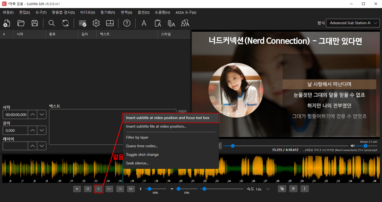Open the Find magnifier tool
382x202 pixels.
(51, 23)
